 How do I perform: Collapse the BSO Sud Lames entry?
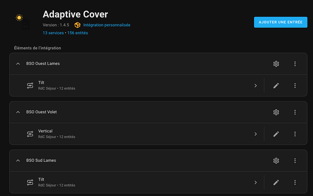click(18, 161)
